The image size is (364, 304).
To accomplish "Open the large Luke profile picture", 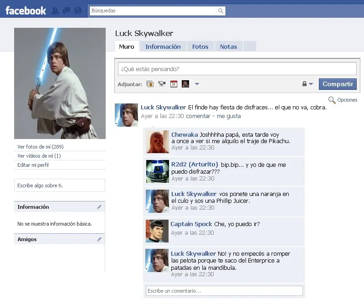I will [x=60, y=83].
